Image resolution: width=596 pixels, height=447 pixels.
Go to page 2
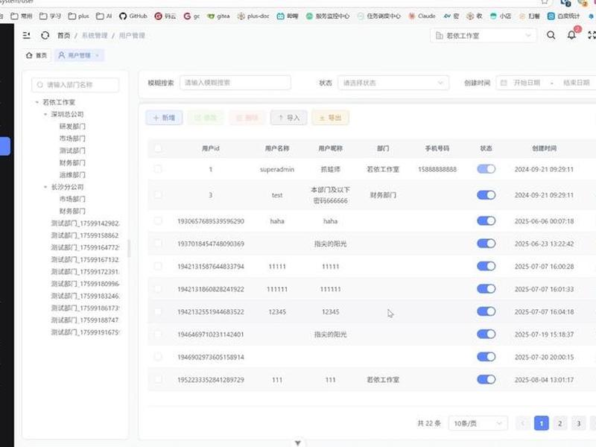coord(560,423)
